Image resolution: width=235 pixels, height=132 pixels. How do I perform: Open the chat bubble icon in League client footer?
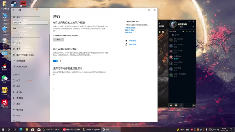(171, 106)
